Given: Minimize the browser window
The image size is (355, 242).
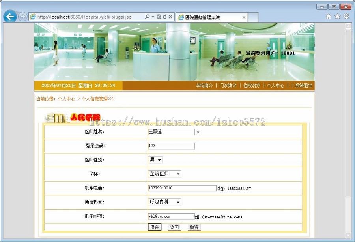Looking at the screenshot, I should tap(322, 7).
